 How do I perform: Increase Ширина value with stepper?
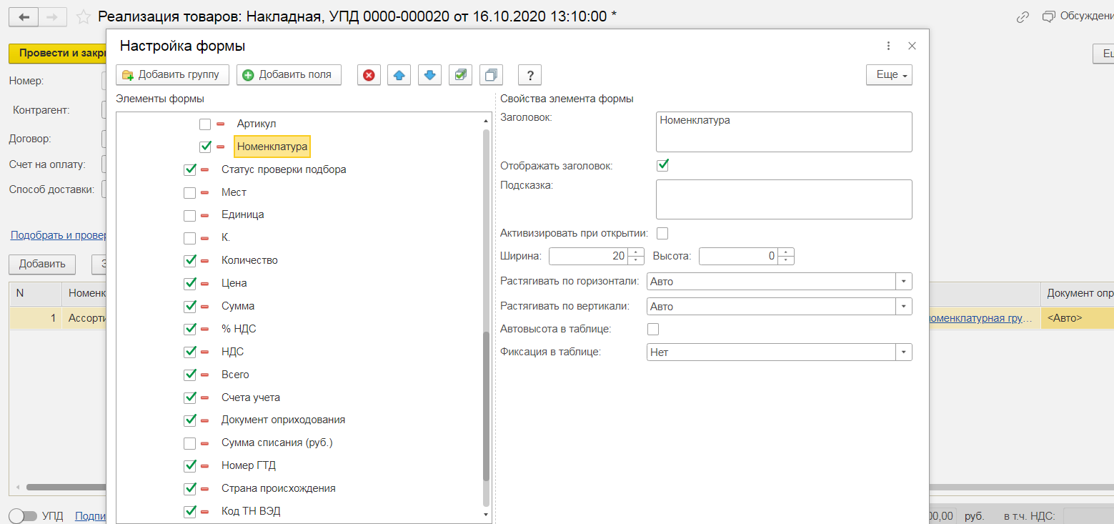tap(636, 252)
